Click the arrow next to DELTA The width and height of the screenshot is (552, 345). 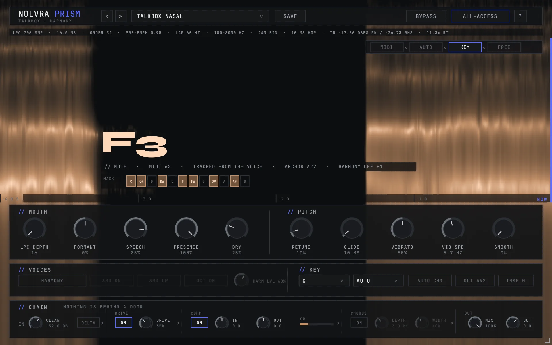(102, 323)
